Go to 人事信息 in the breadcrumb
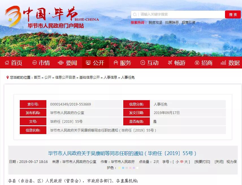The image size is (242, 185). (x=110, y=78)
